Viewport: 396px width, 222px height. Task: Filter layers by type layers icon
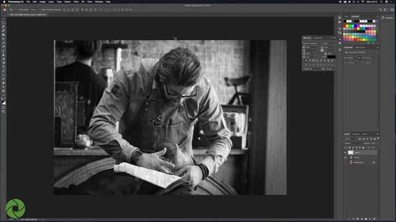coord(367,139)
